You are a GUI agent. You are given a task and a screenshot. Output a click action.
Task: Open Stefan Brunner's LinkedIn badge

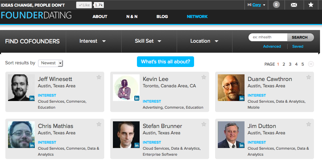point(137,145)
